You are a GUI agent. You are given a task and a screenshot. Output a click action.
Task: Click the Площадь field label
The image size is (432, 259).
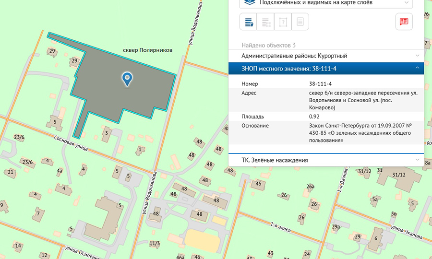(x=252, y=117)
